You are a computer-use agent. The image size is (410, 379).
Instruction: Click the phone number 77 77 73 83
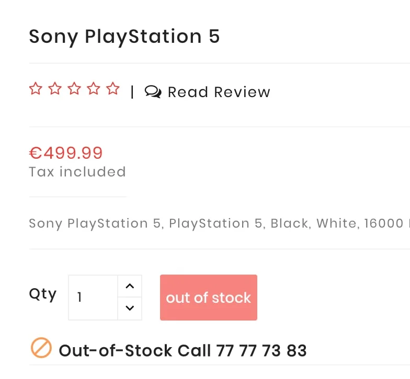[261, 350]
